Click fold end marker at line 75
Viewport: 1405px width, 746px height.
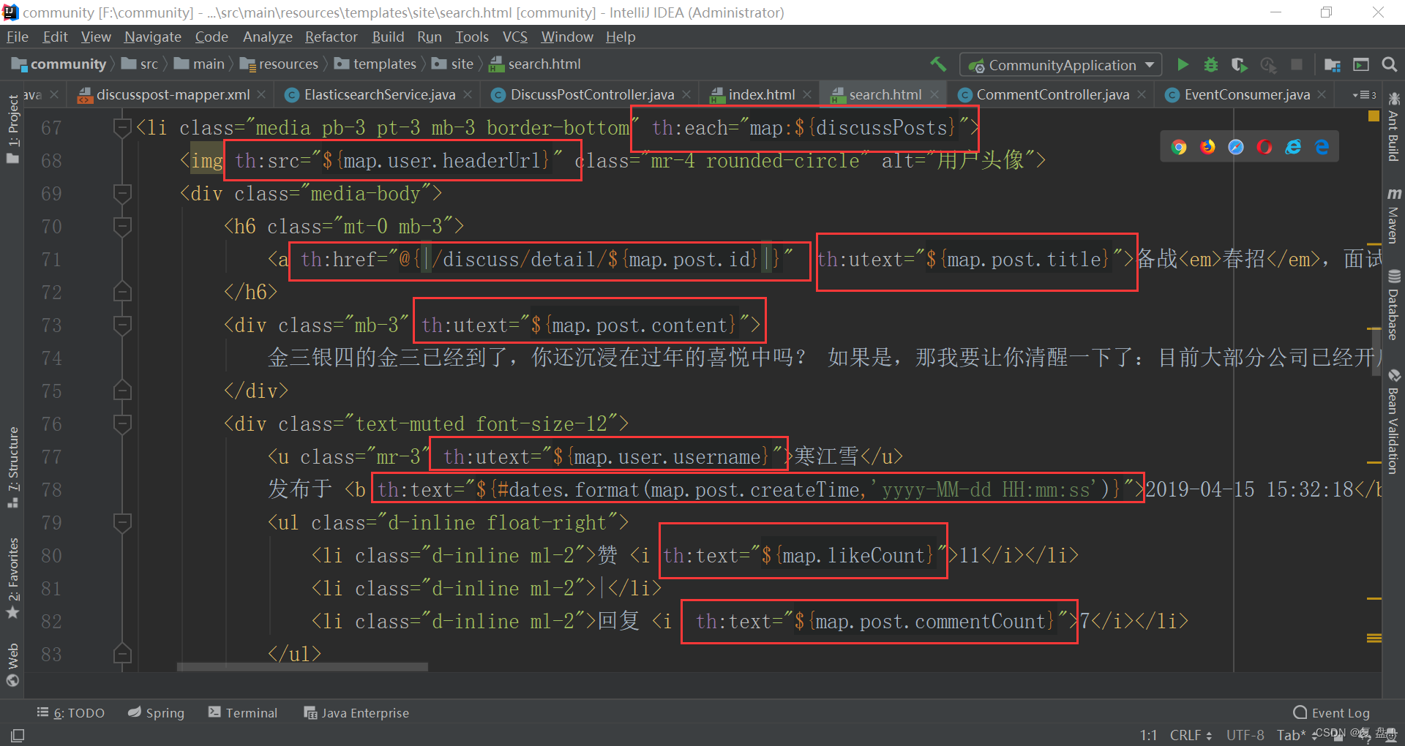tap(122, 391)
